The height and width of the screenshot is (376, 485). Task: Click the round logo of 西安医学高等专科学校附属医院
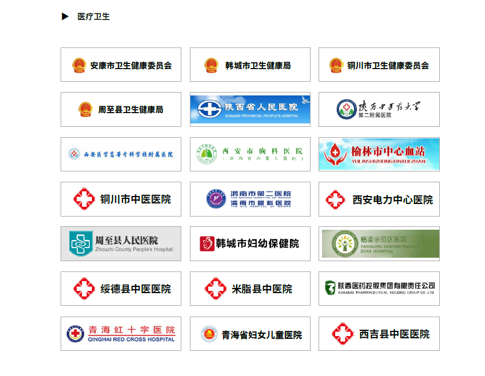(x=74, y=154)
